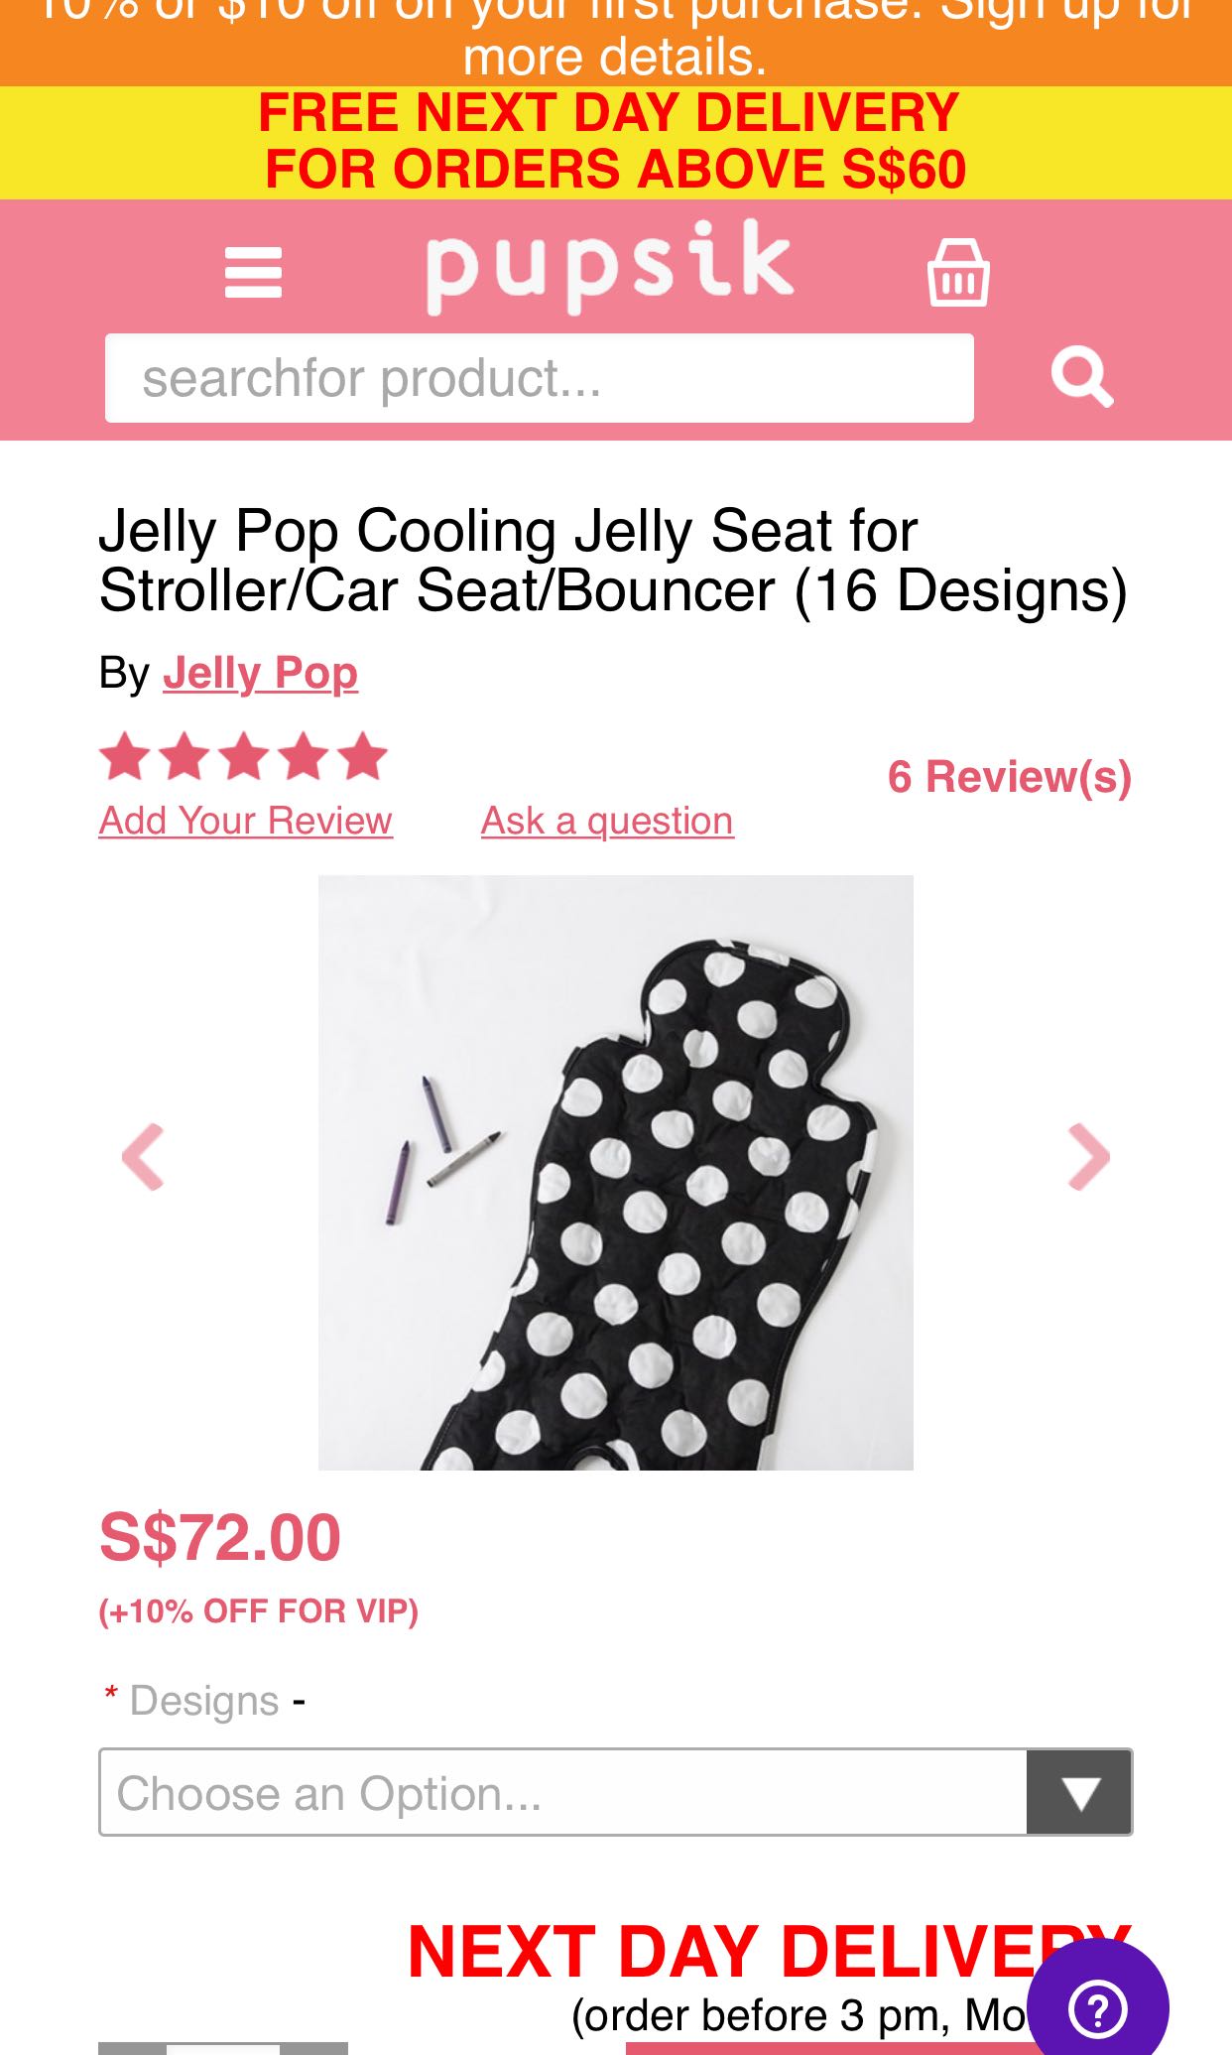Click the product search input field

[540, 378]
